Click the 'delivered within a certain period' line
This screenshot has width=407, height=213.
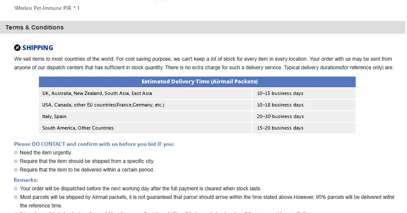(x=87, y=170)
